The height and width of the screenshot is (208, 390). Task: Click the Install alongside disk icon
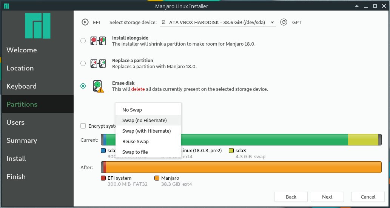(x=97, y=41)
